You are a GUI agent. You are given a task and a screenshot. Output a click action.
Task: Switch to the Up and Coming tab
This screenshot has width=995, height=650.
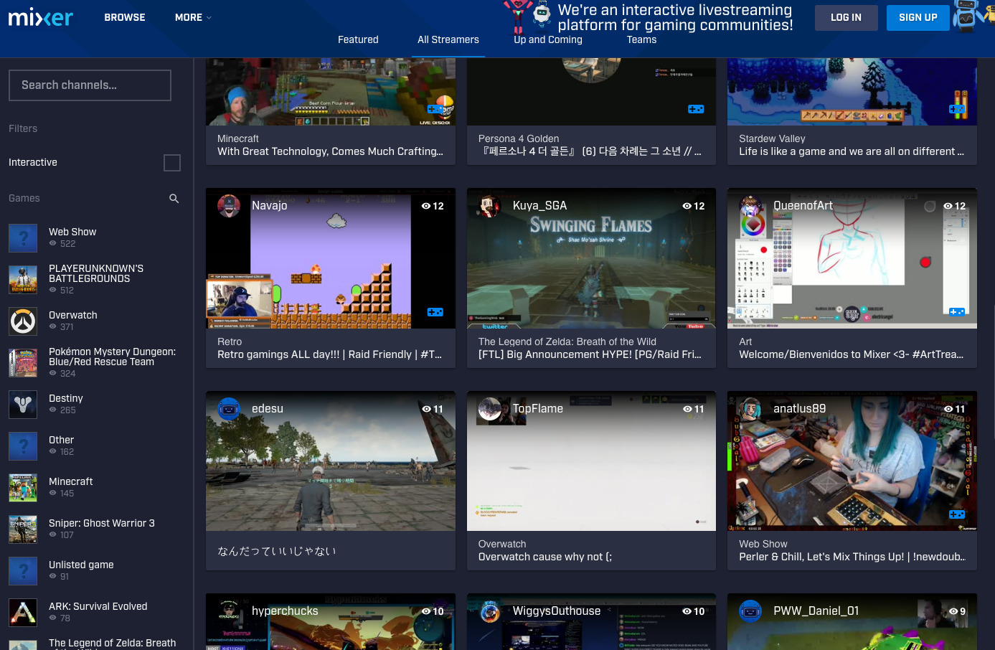548,40
